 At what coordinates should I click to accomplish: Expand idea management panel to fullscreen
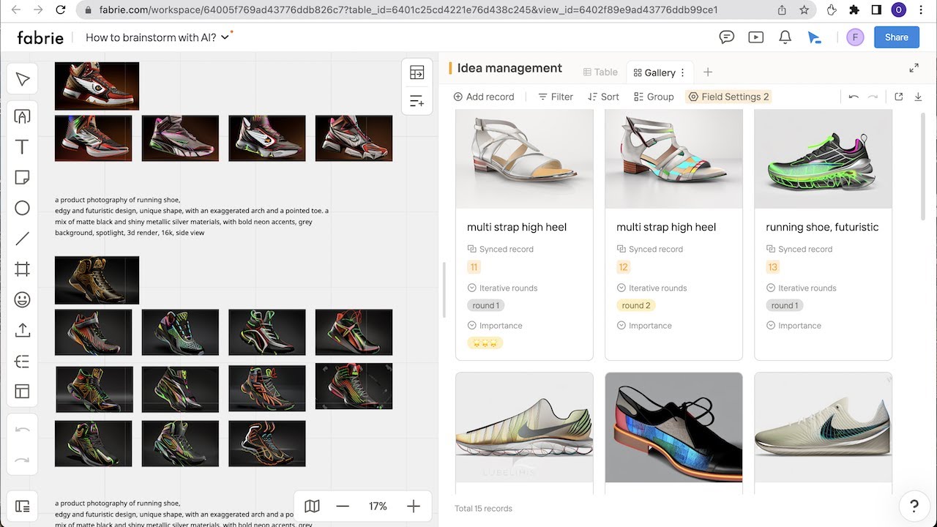[x=914, y=68]
